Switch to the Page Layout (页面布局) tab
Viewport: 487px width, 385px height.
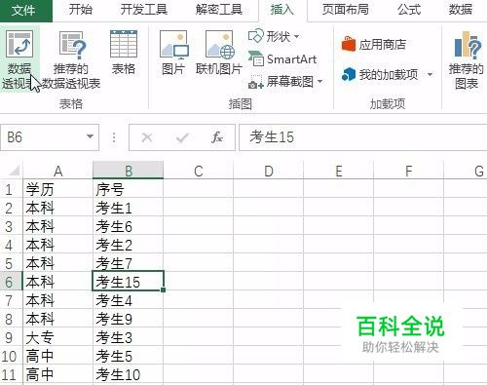click(346, 10)
